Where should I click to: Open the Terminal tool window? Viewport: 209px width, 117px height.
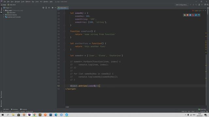coord(24,109)
